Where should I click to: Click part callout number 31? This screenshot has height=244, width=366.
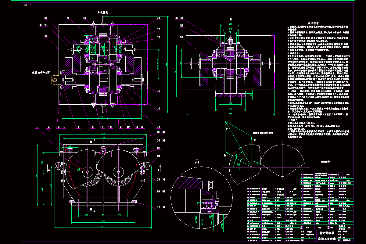[x=164, y=191]
